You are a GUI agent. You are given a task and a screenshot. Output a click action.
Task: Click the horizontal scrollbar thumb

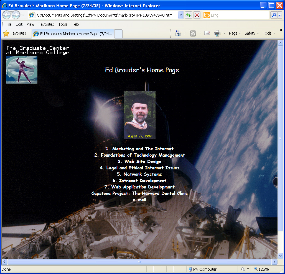click(x=139, y=262)
